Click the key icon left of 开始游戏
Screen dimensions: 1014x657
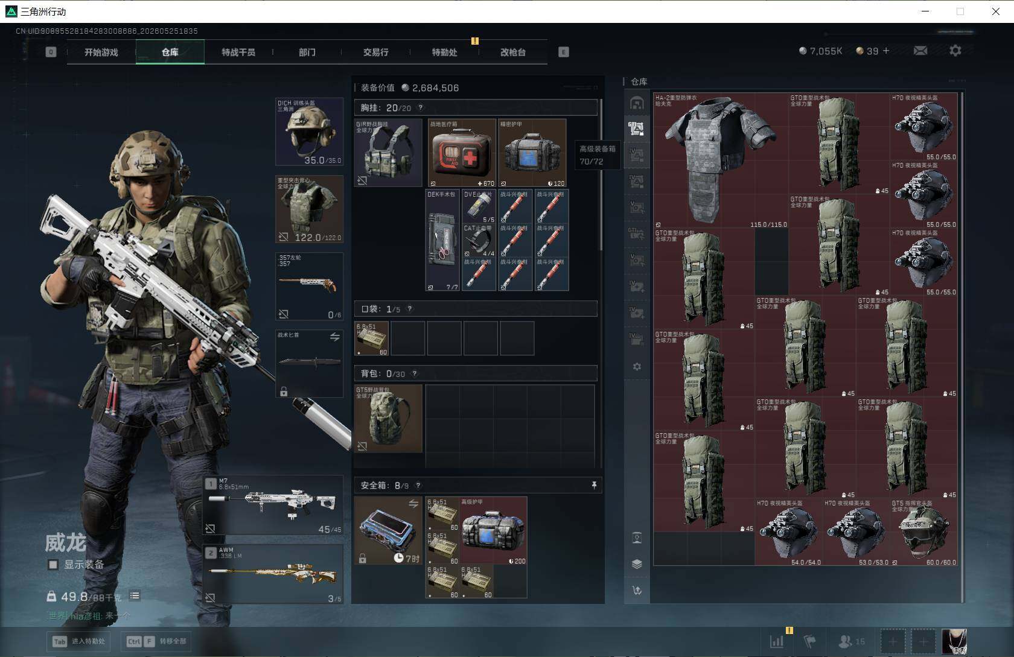(51, 52)
